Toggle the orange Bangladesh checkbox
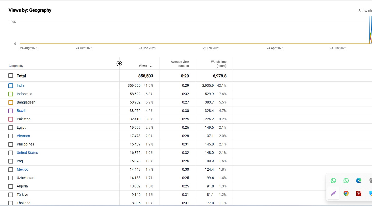Image resolution: width=372 pixels, height=206 pixels. click(x=11, y=102)
